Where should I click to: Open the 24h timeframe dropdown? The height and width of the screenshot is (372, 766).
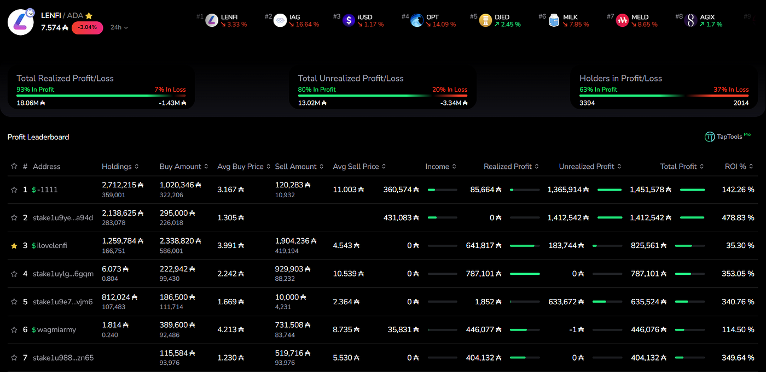[x=119, y=27]
